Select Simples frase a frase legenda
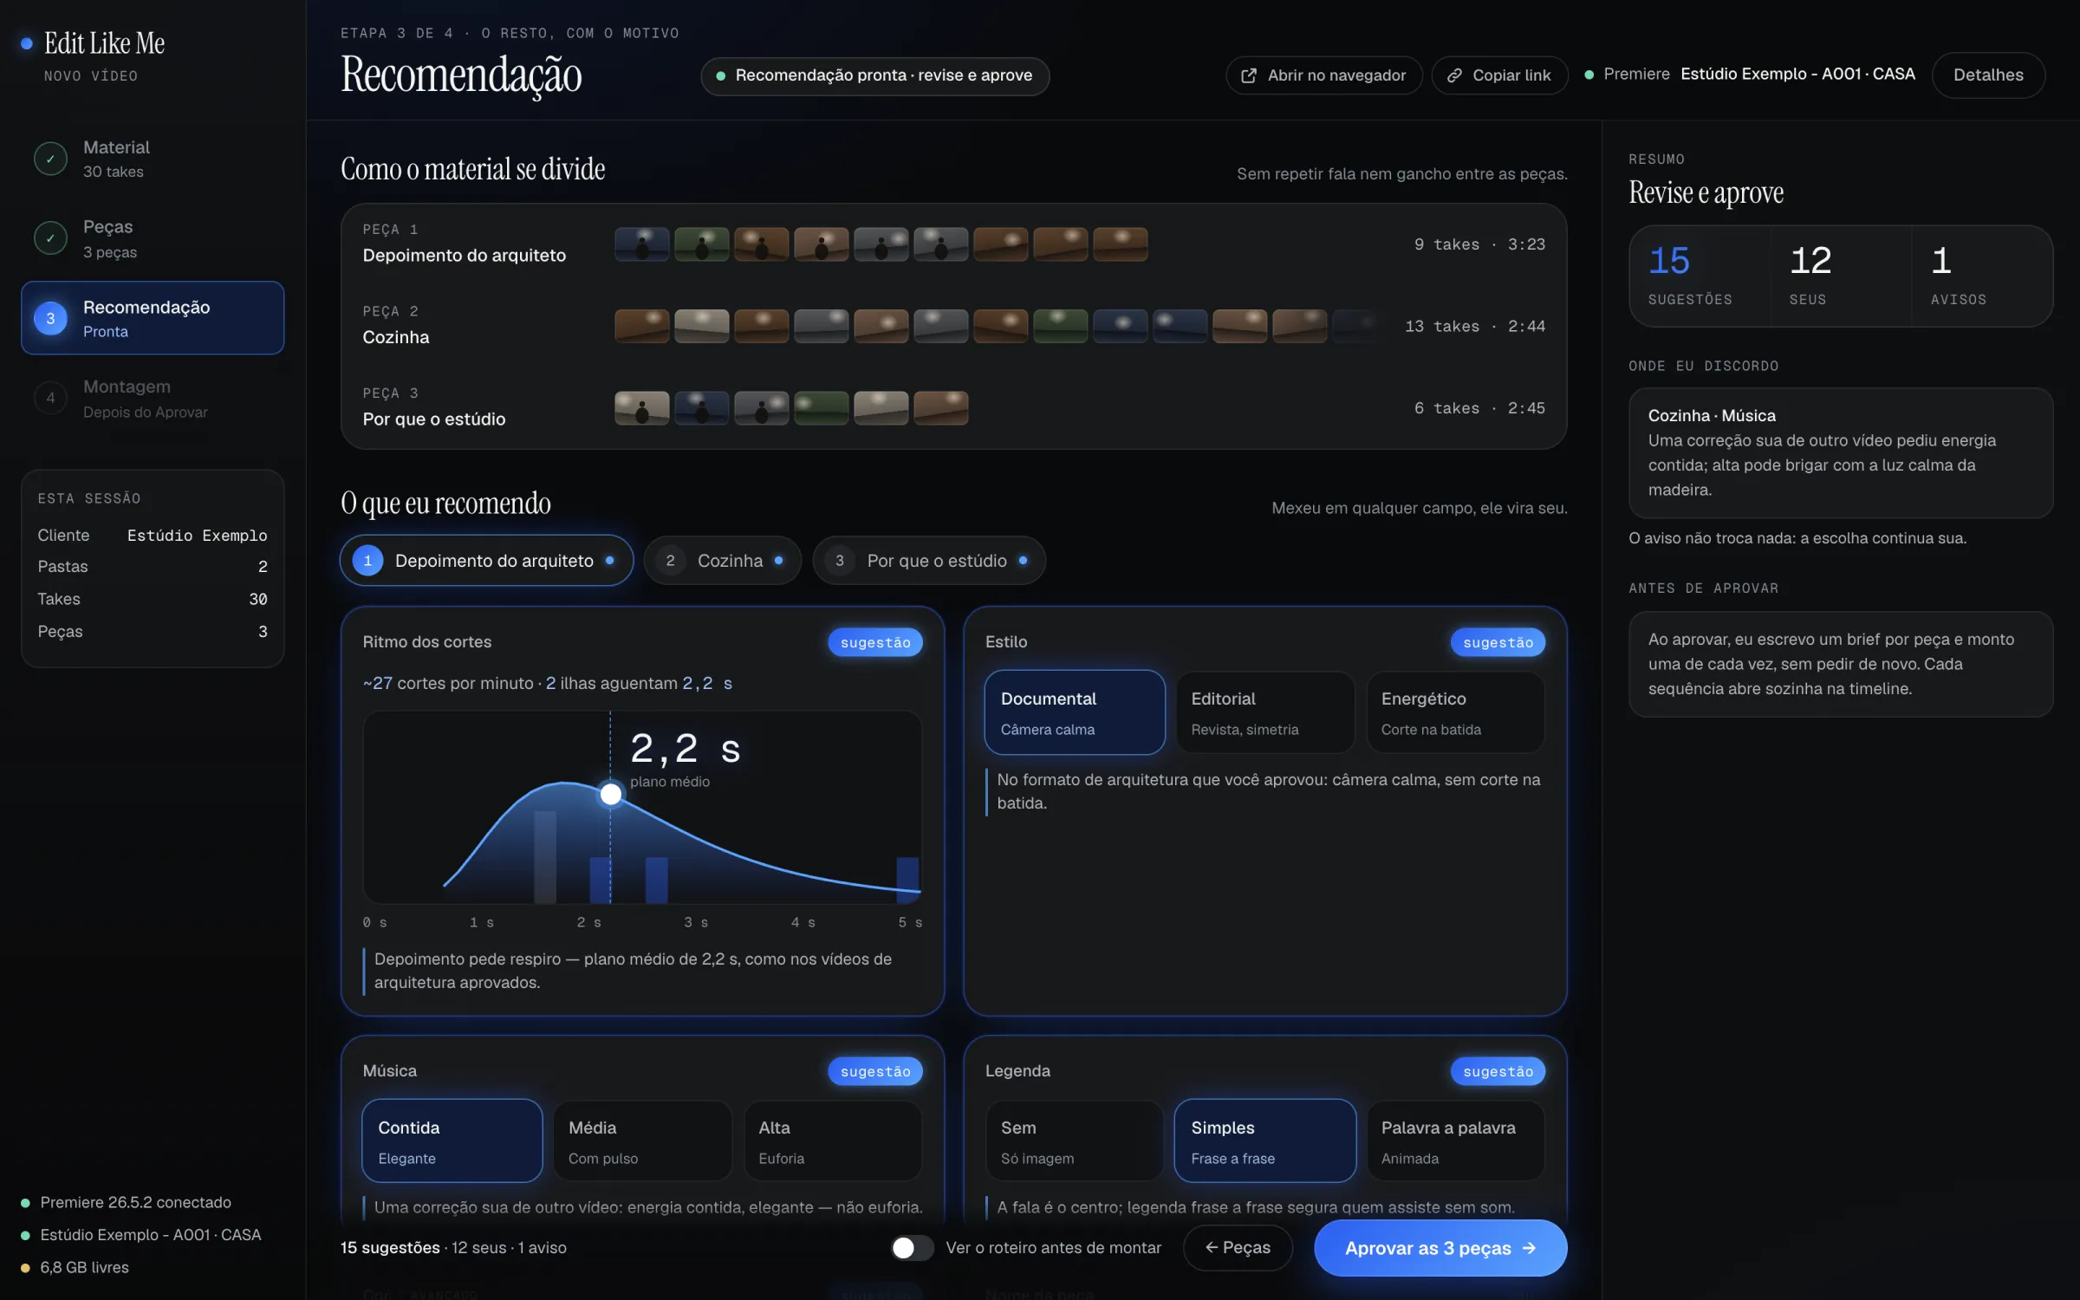Image resolution: width=2080 pixels, height=1300 pixels. click(x=1264, y=1141)
